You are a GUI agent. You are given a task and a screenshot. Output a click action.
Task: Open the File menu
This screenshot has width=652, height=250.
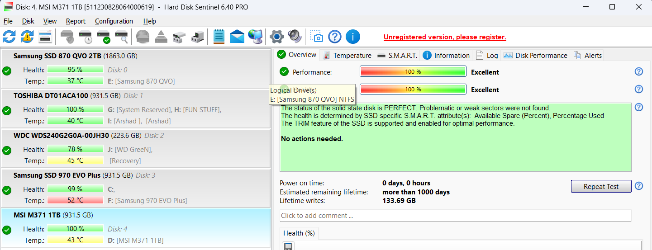[x=8, y=21]
